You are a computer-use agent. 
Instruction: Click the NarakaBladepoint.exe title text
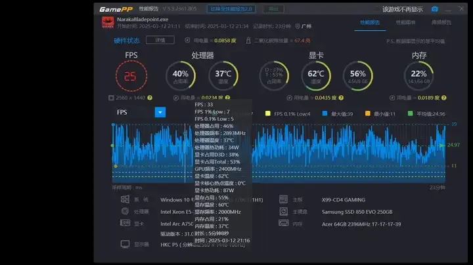(143, 19)
